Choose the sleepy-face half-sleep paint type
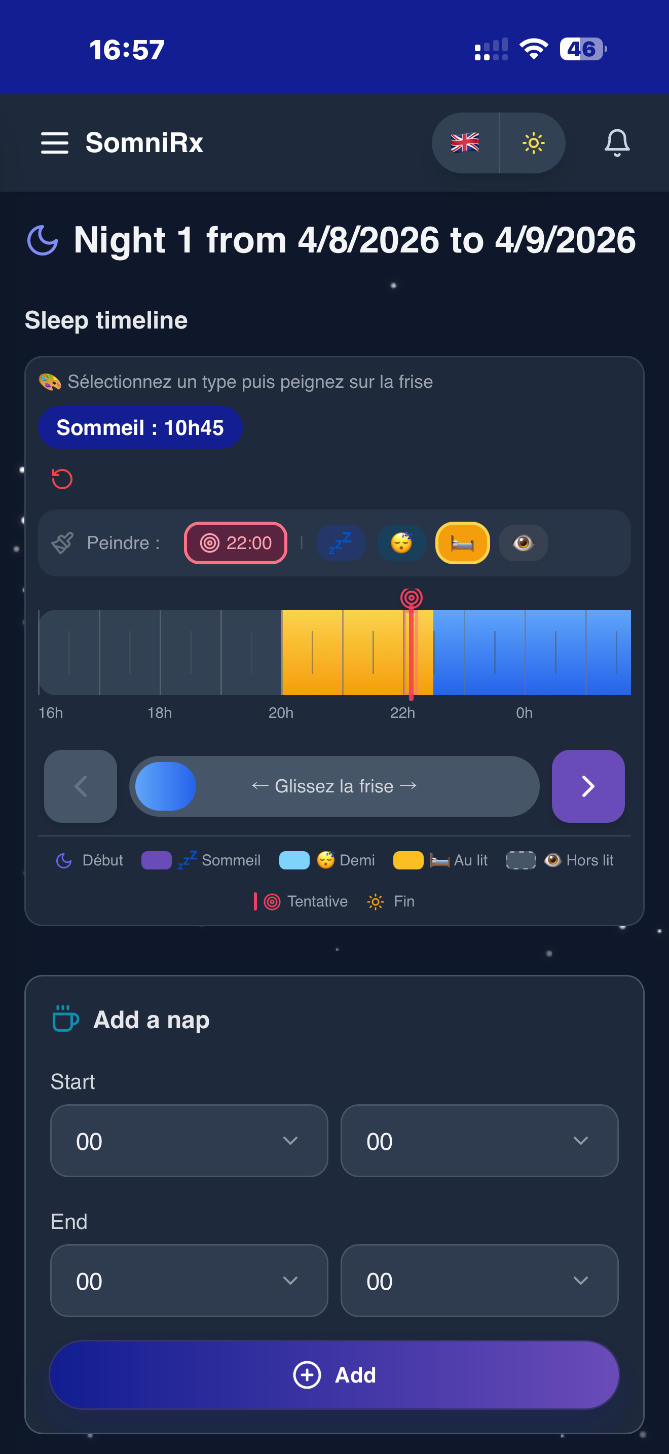 (x=401, y=543)
